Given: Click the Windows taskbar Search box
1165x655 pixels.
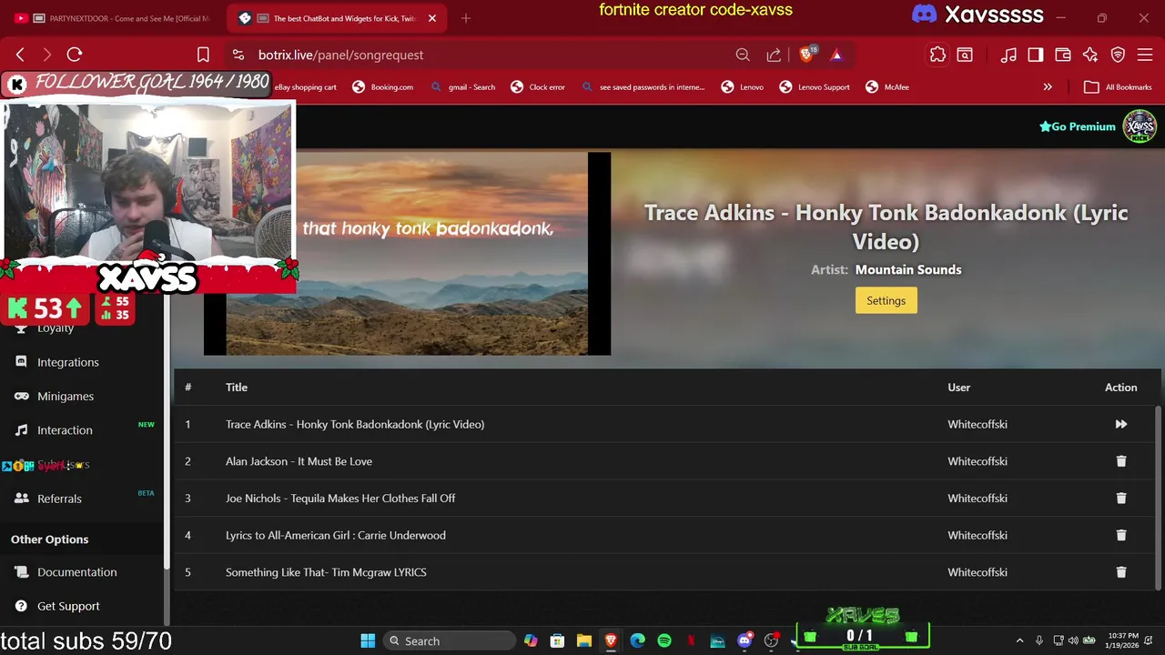Looking at the screenshot, I should pyautogui.click(x=449, y=640).
